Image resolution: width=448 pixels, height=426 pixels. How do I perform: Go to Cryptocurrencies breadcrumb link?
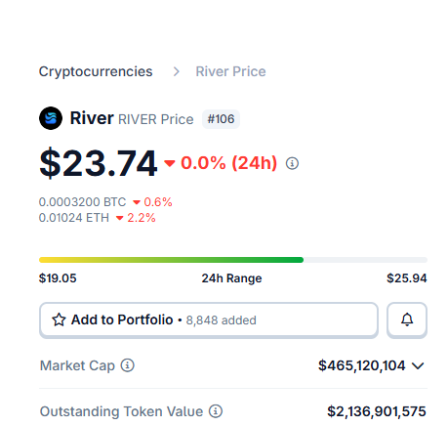point(96,71)
